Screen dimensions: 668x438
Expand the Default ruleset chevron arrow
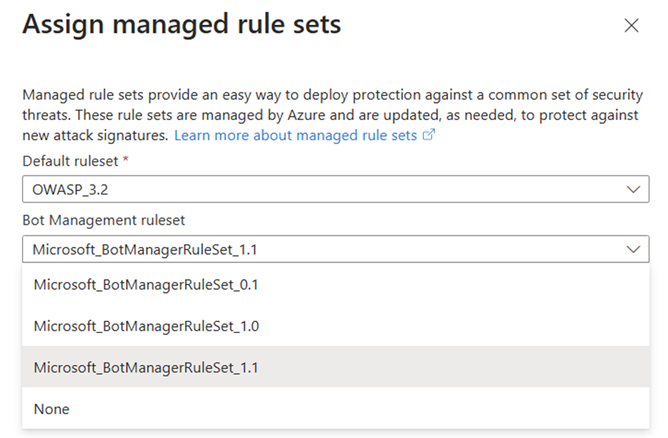pos(634,190)
